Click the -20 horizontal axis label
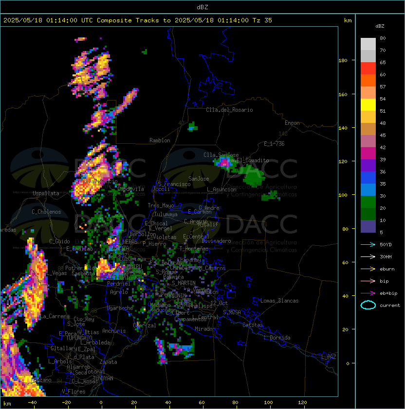This screenshot has height=409, width=405. click(x=66, y=402)
